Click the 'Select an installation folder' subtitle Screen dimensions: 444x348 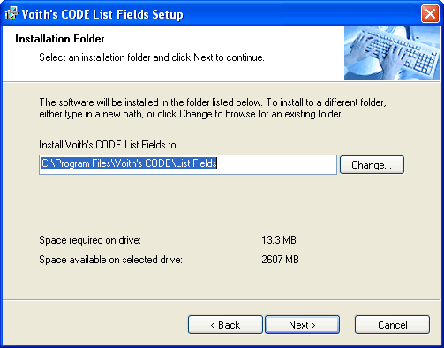(x=152, y=57)
